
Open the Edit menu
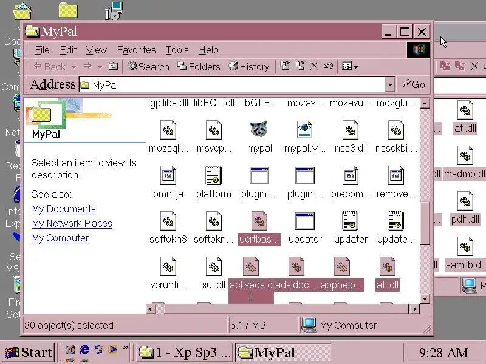[68, 50]
